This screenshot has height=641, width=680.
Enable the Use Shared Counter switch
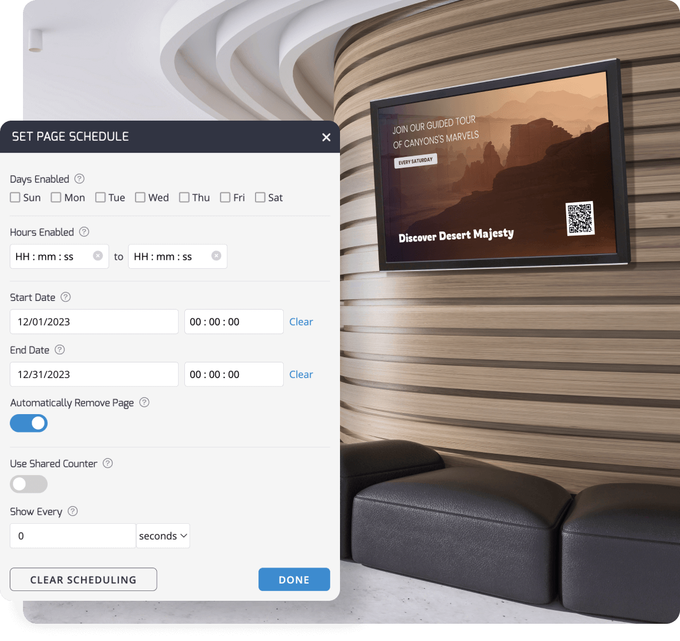29,484
